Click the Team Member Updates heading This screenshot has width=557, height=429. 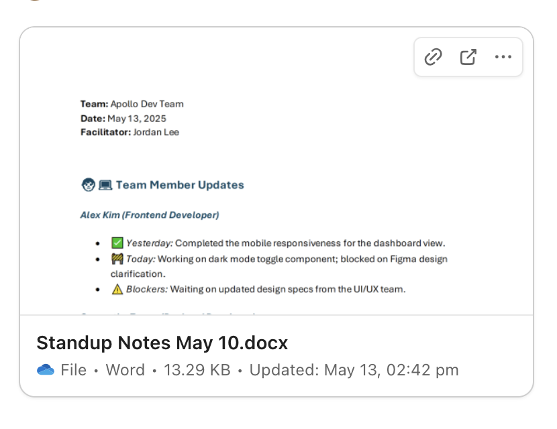[180, 185]
